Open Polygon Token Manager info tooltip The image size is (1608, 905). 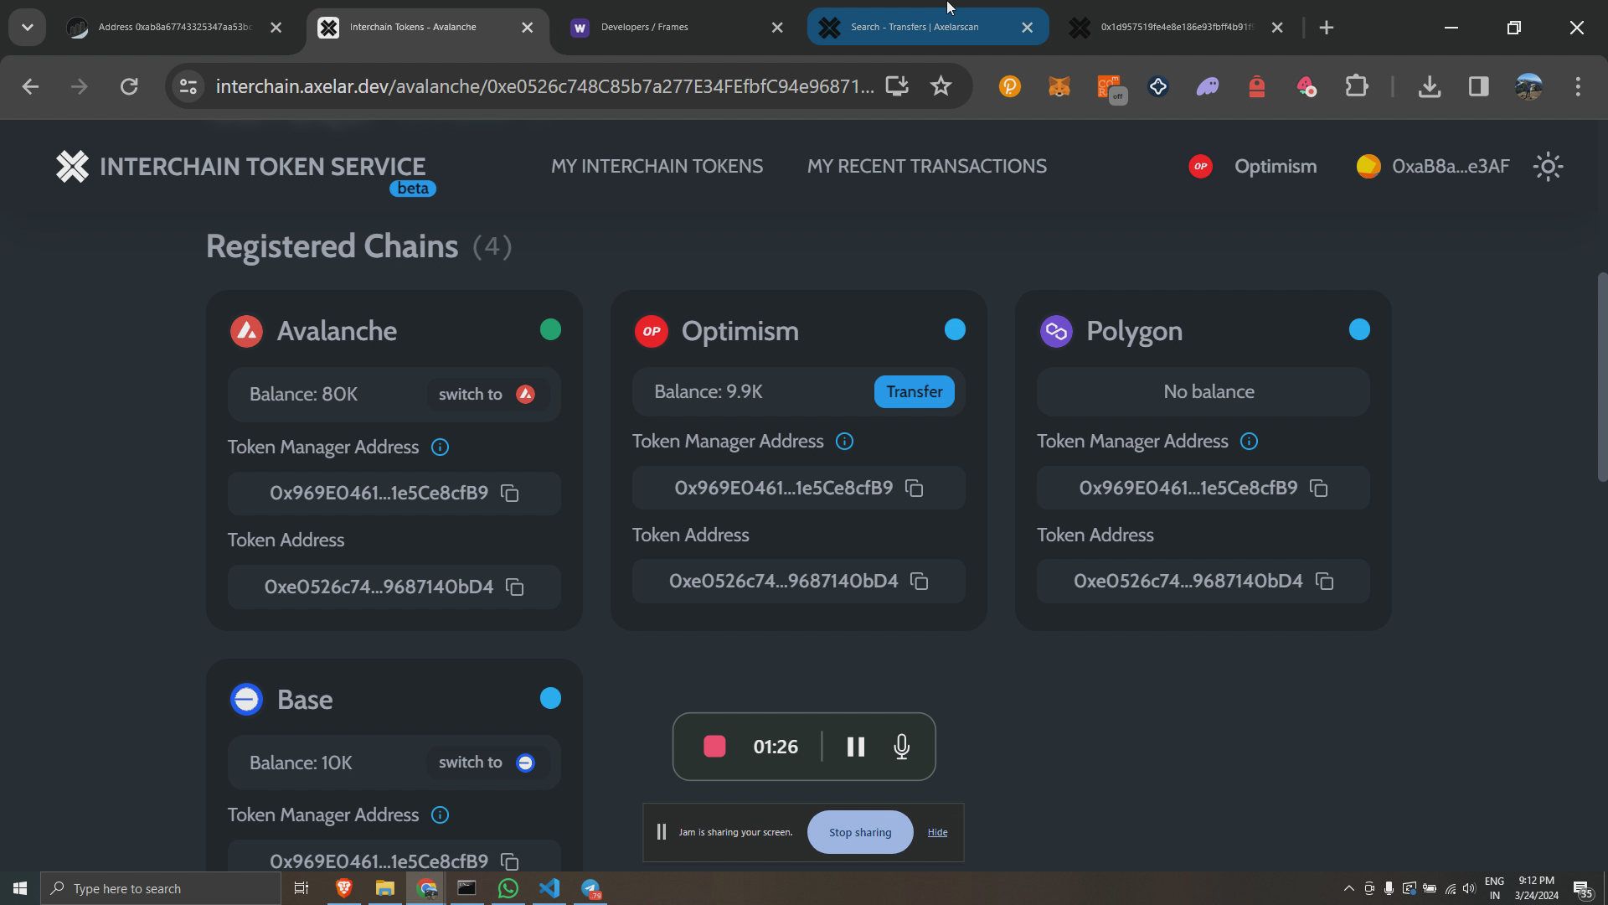point(1249,442)
